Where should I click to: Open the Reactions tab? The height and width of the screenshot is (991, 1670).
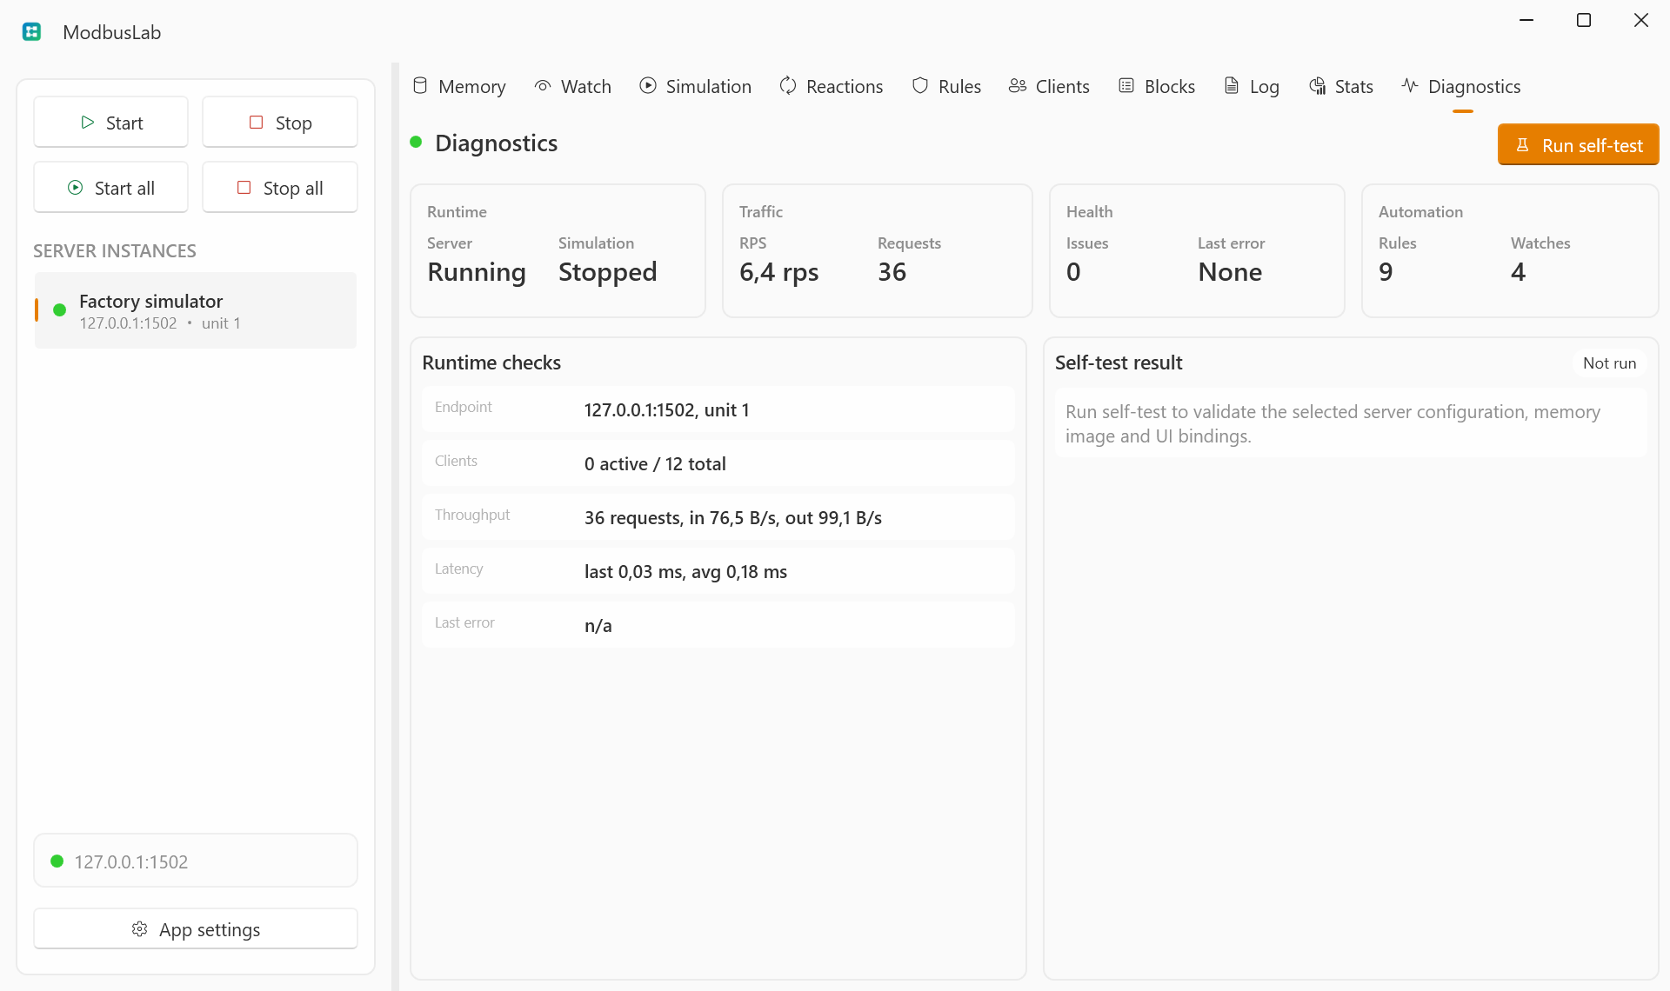[832, 86]
